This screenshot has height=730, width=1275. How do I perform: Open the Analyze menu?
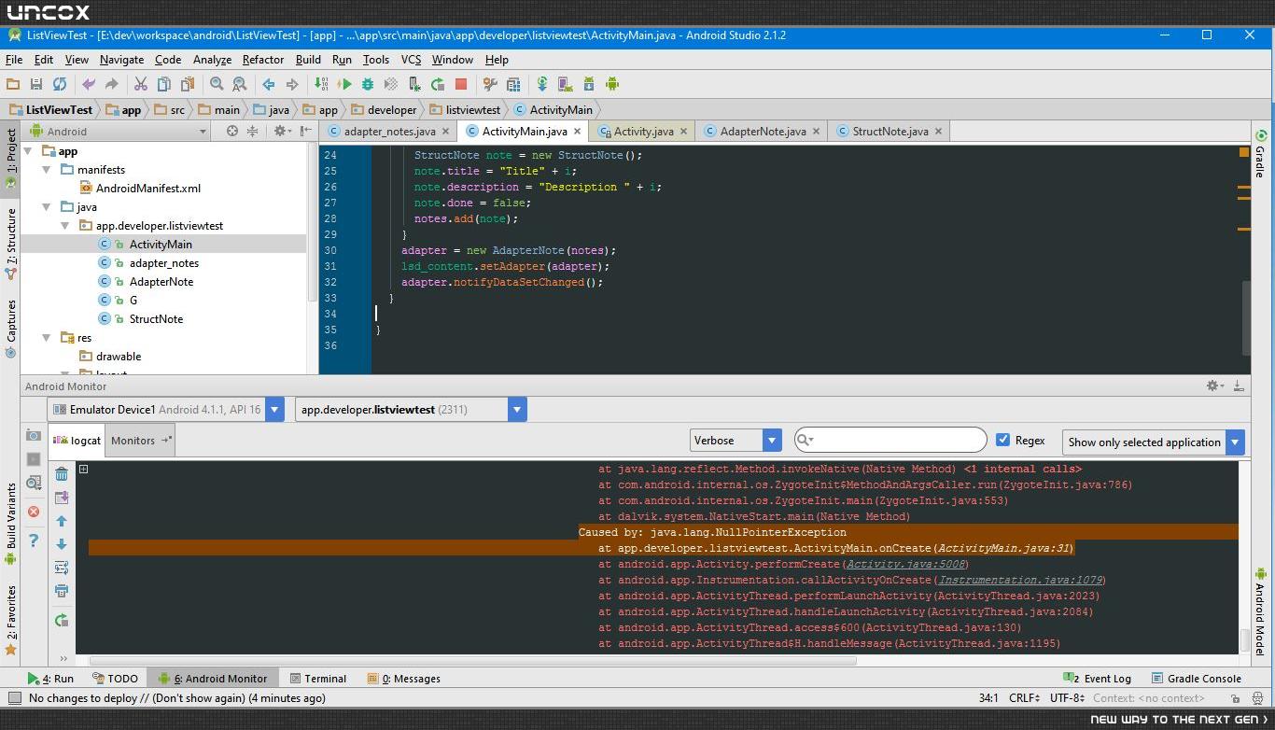tap(212, 60)
